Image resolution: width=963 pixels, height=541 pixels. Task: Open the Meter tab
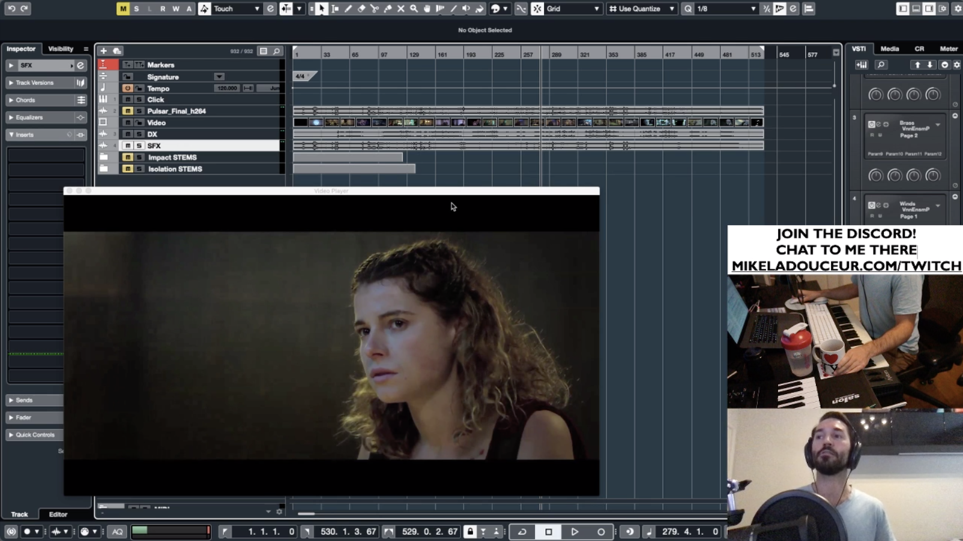pyautogui.click(x=949, y=49)
